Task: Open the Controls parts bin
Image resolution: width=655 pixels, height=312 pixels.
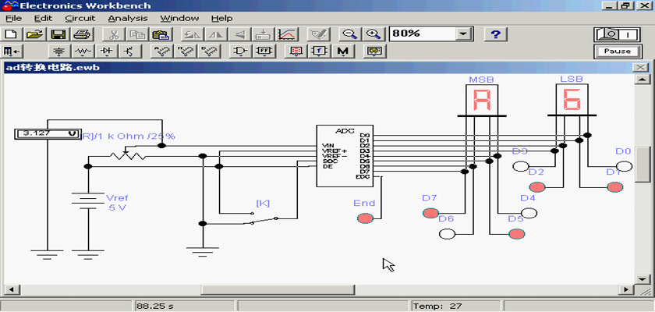Action: pyautogui.click(x=320, y=51)
